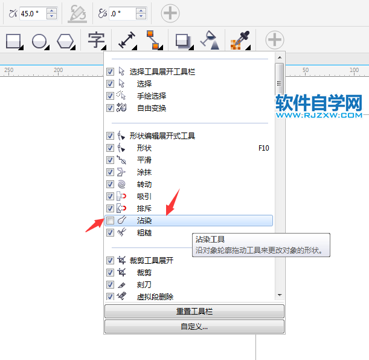Open Eyedropper tool flyout corner arrow
Viewport: 369px width, 360px height.
tap(248, 48)
